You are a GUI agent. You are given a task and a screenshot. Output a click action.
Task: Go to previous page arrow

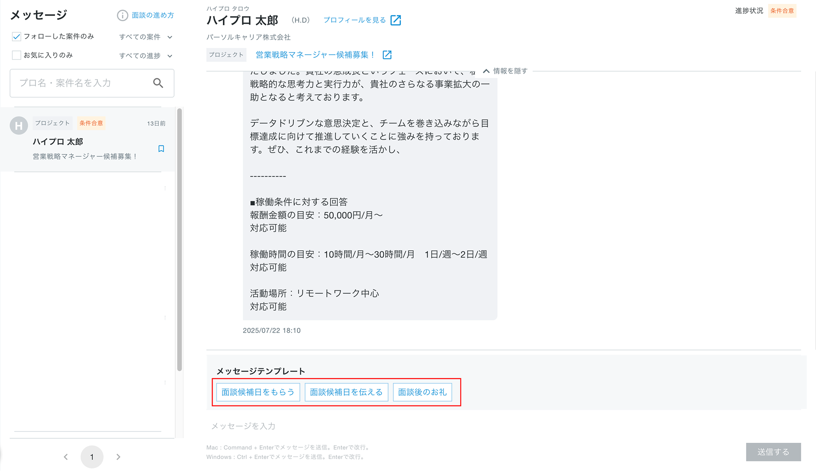coord(66,457)
